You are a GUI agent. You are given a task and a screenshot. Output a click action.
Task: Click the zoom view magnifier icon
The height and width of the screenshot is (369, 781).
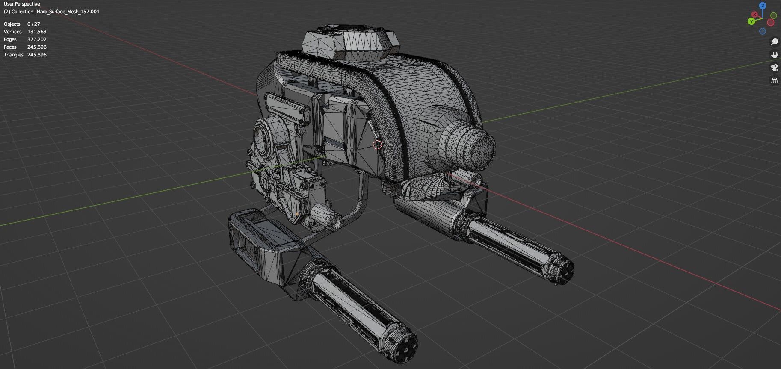point(774,41)
